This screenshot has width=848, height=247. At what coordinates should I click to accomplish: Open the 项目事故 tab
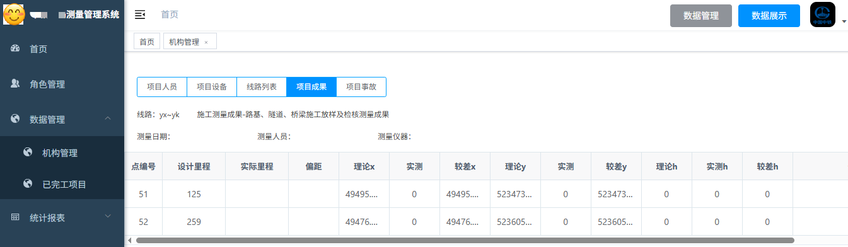click(x=361, y=87)
